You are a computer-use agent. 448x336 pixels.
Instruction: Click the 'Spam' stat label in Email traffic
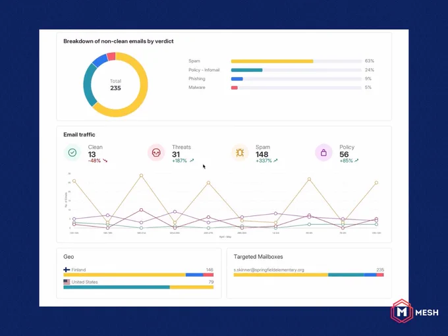[263, 147]
